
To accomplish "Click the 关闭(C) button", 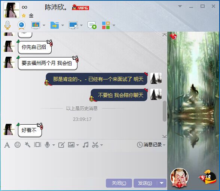I will pos(119,183).
